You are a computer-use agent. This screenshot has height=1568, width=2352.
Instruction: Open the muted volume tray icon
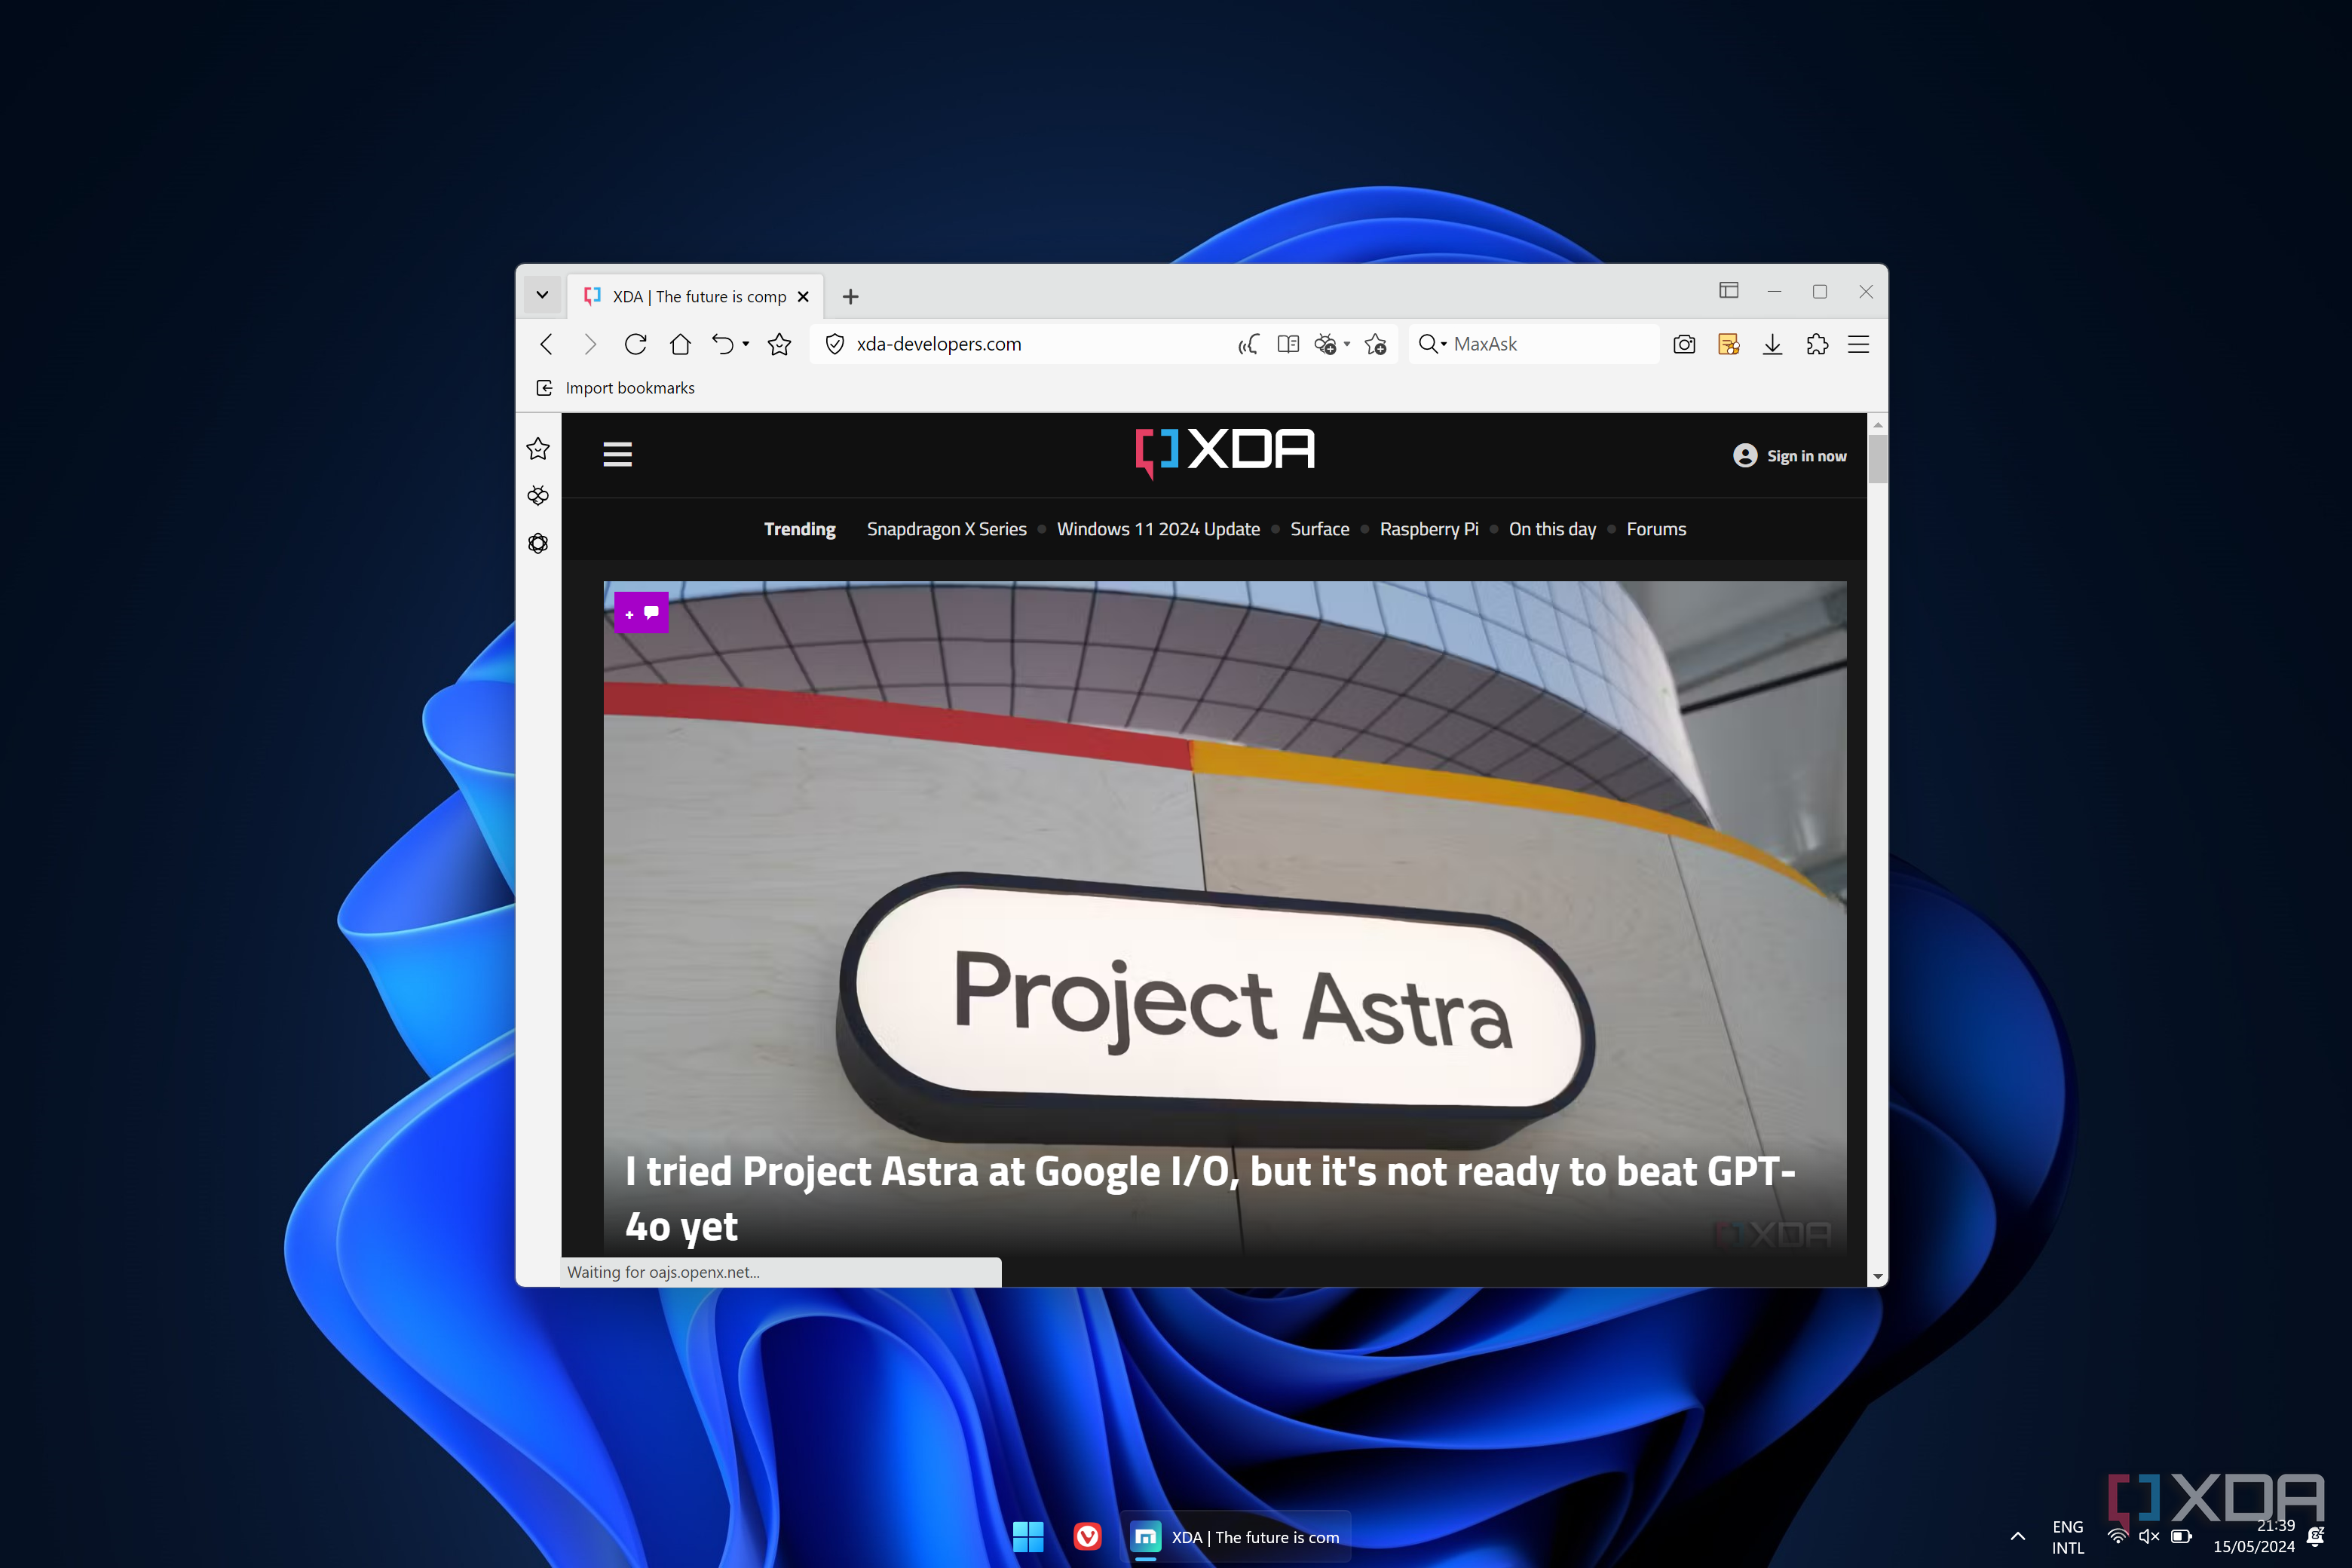(2149, 1537)
